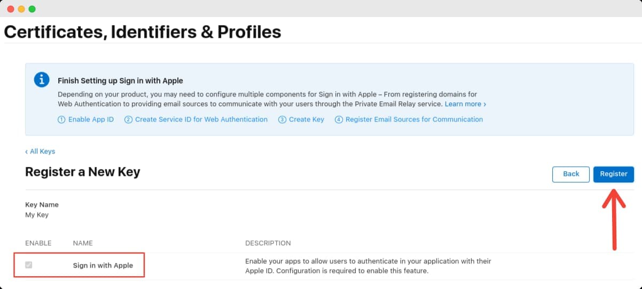Screen dimensions: 642x289
Task: Click the circled 1 icon beside Enable App ID
Action: click(61, 119)
